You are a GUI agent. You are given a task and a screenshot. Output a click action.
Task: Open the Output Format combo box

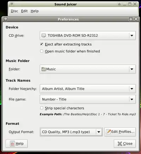[71, 132]
